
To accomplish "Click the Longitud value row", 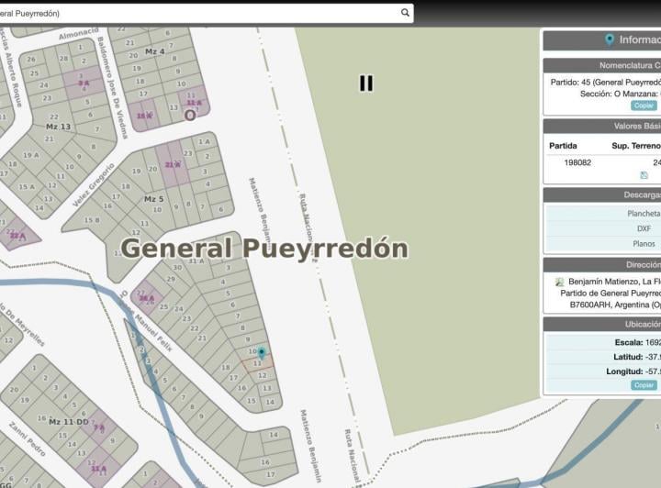I will tap(602, 372).
